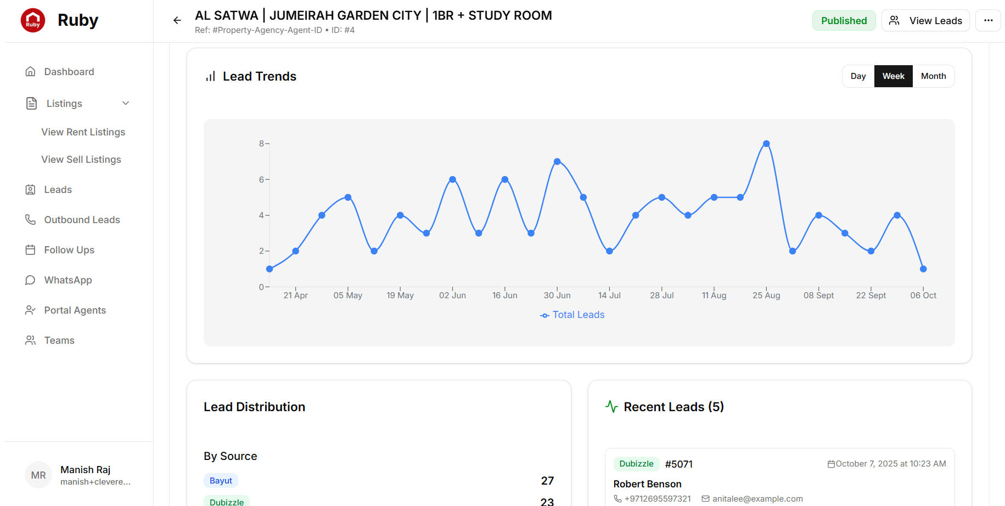Toggle the Total Leads chart series
The image size is (1005, 506).
point(572,315)
